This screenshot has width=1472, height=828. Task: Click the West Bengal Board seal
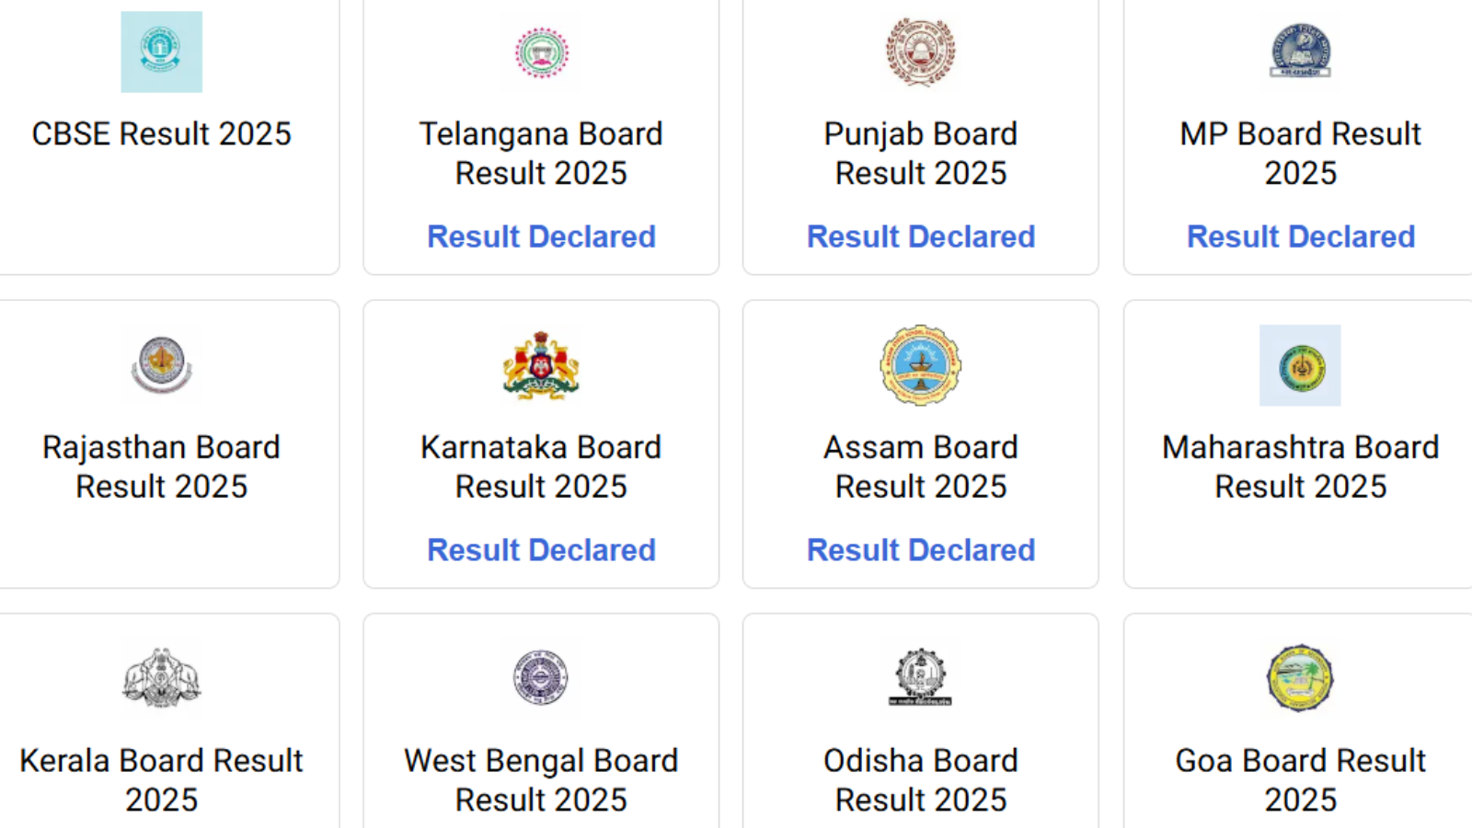click(x=541, y=678)
